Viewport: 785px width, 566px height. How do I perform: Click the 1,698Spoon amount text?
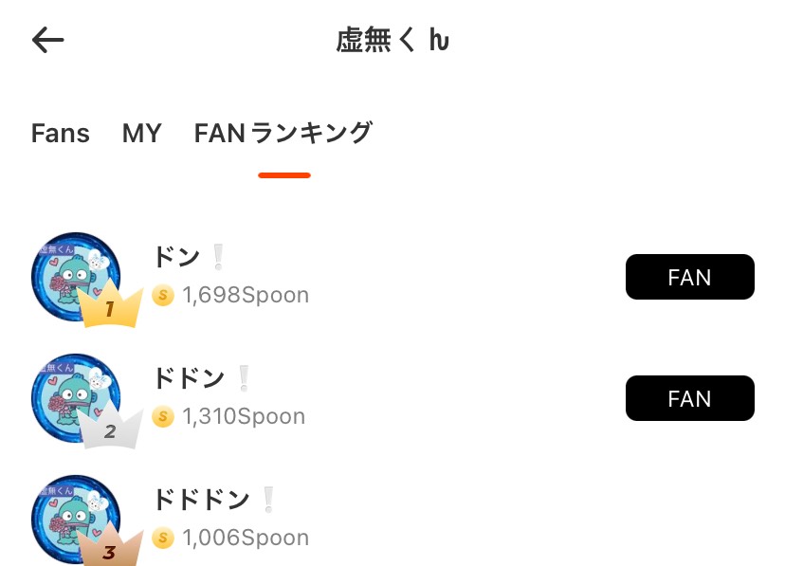pyautogui.click(x=246, y=296)
